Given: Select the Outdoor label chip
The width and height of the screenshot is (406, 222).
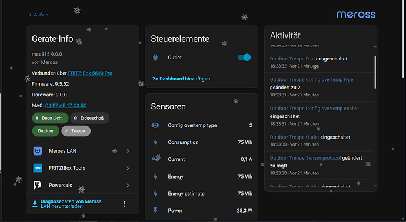Looking at the screenshot, I should [45, 131].
